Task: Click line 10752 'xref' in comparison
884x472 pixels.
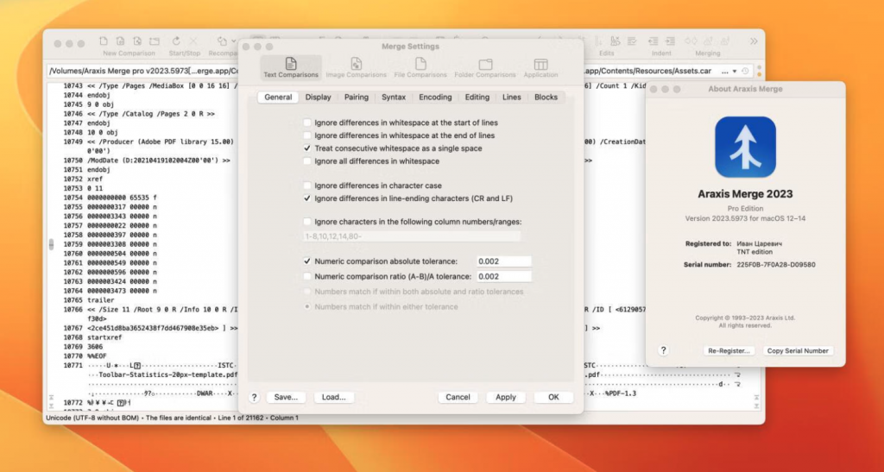Action: click(x=95, y=179)
